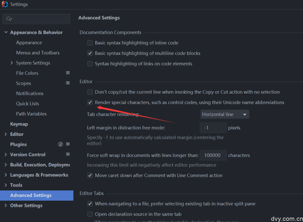
Task: Uncheck render special characters option
Action: [x=90, y=103]
